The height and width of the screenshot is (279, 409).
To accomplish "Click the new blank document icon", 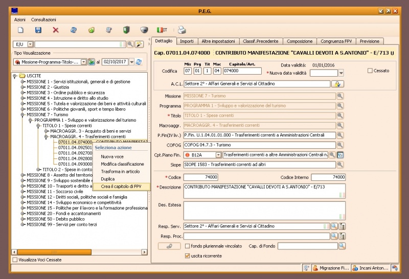I will click(x=21, y=30).
